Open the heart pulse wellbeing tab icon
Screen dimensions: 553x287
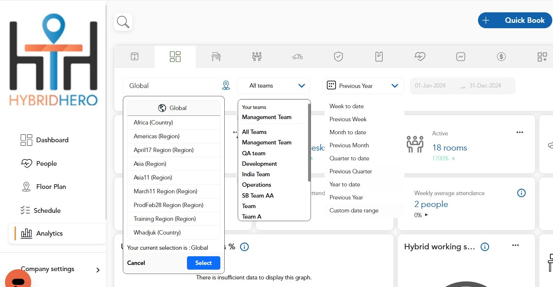(x=420, y=56)
